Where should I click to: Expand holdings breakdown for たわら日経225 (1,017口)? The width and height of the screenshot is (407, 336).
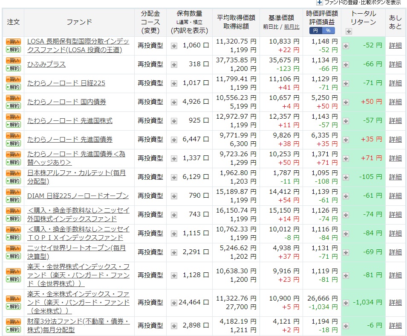pyautogui.click(x=174, y=84)
